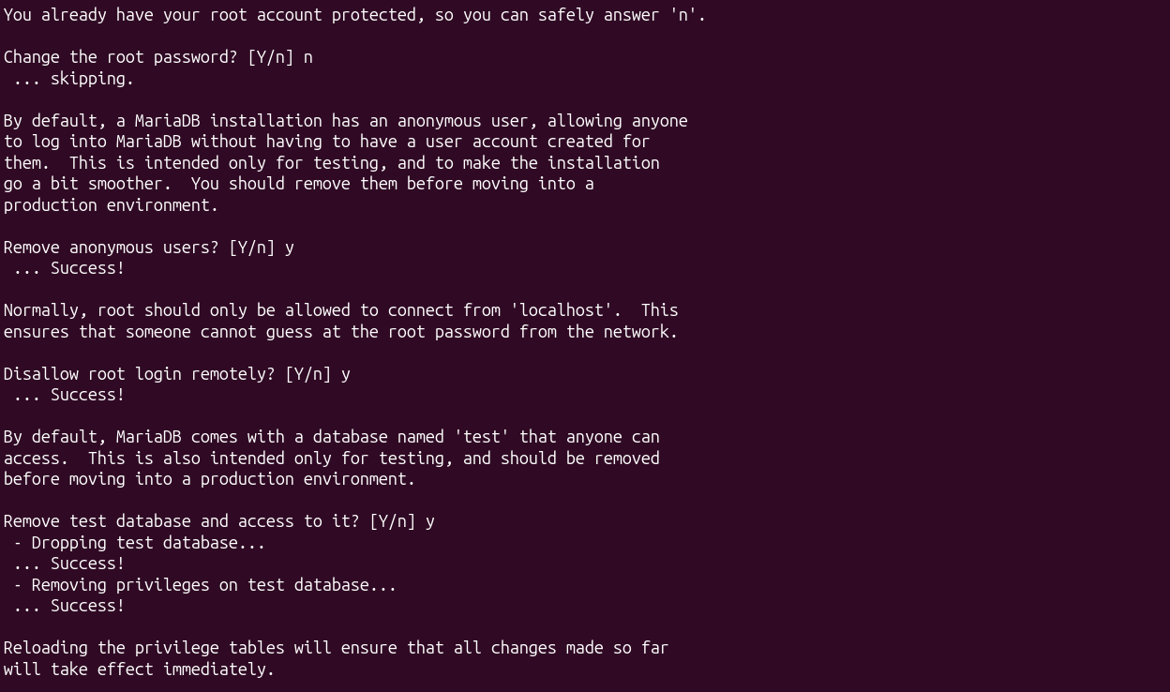1170x692 pixels.
Task: Click the 'y' answer after Remove anonymous users
Action: coord(290,248)
